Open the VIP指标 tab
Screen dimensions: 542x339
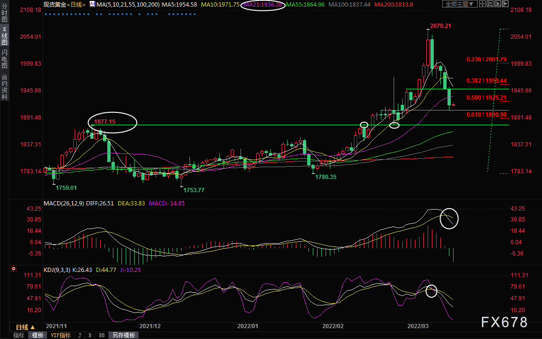[x=60, y=335]
